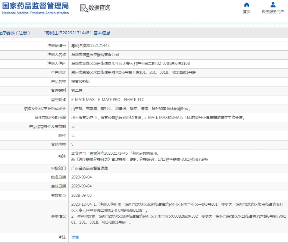Click the 无 value in 附件 row
The width and height of the screenshot is (288, 243).
(73, 136)
